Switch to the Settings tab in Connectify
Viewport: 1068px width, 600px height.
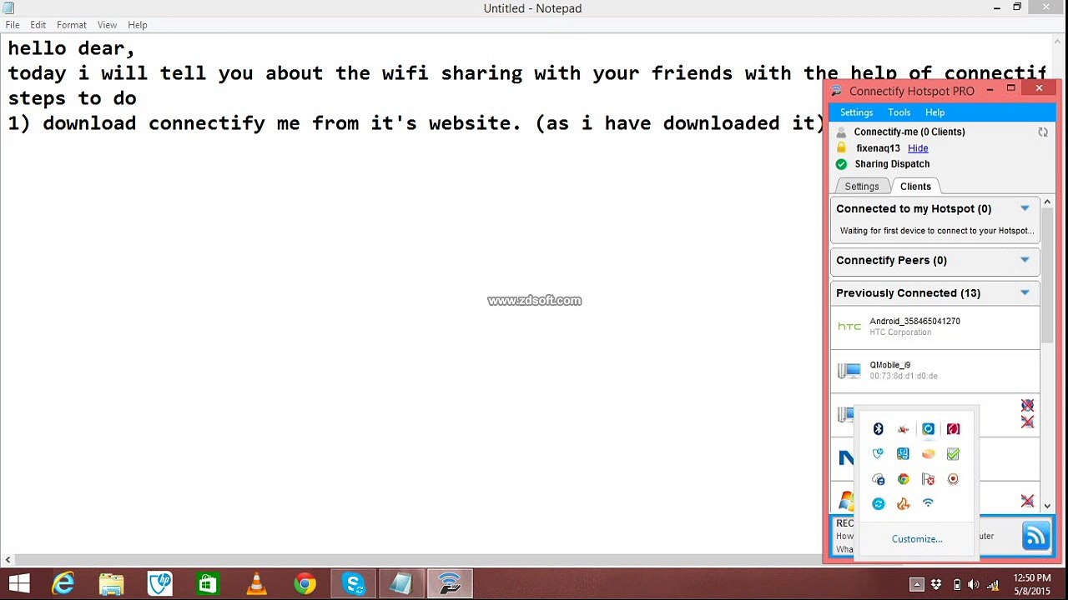(x=861, y=187)
